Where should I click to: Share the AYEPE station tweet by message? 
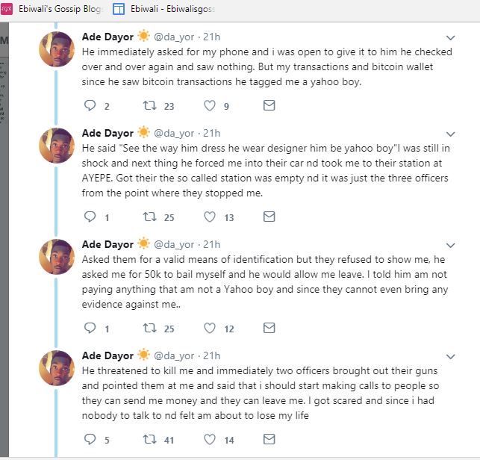click(269, 217)
